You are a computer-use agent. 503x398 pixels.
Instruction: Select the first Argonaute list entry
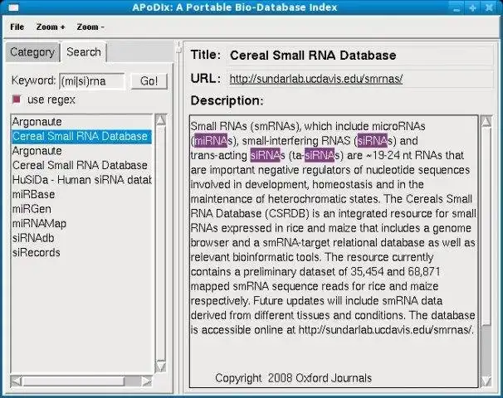coord(81,122)
